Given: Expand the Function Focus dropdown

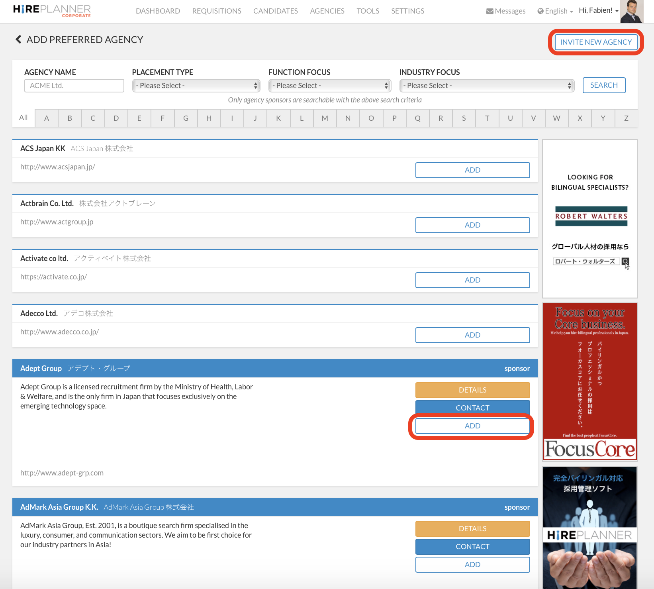Looking at the screenshot, I should pyautogui.click(x=329, y=86).
